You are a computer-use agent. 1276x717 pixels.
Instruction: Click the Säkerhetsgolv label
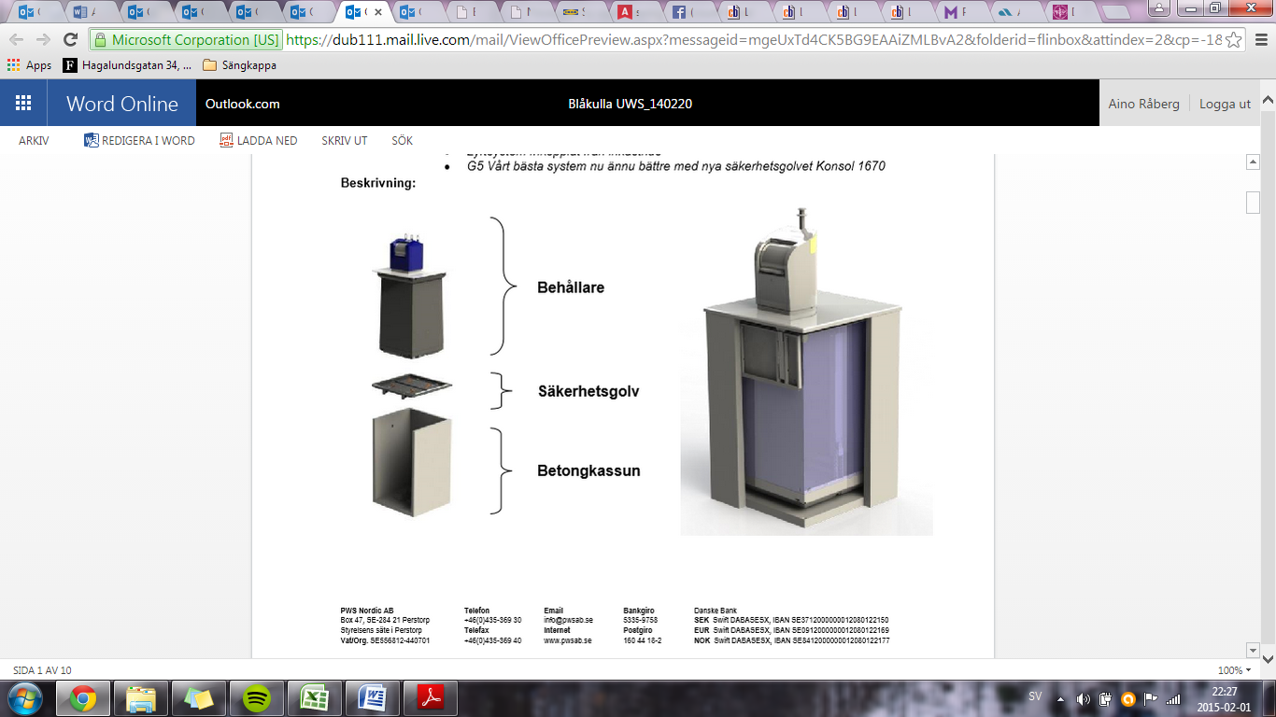(x=588, y=391)
